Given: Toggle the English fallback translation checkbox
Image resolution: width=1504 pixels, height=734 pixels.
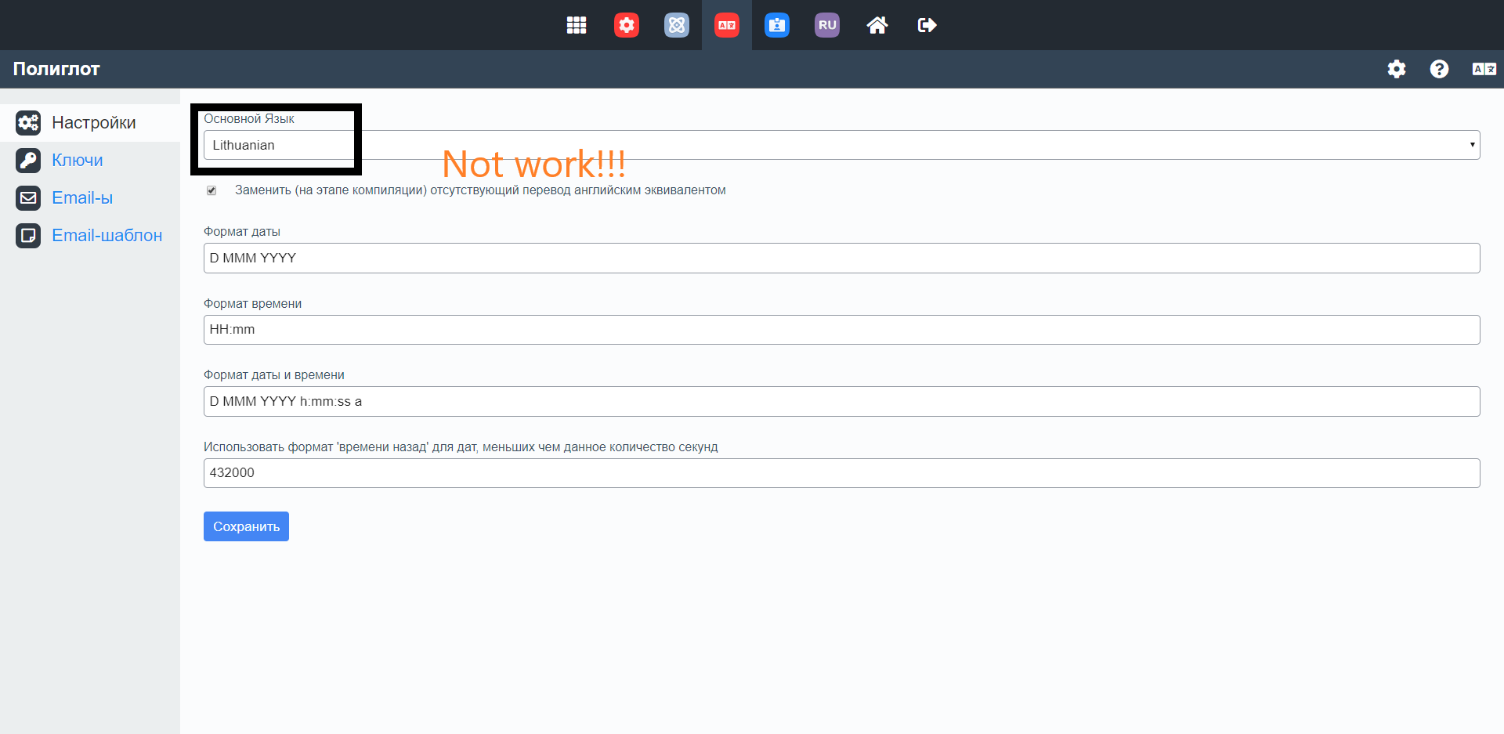Looking at the screenshot, I should point(211,190).
